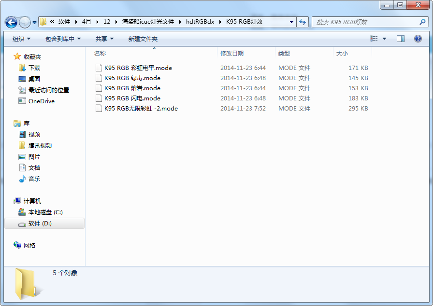Click the magnifier search icon
Screen dimensions: 433x306
422,22
